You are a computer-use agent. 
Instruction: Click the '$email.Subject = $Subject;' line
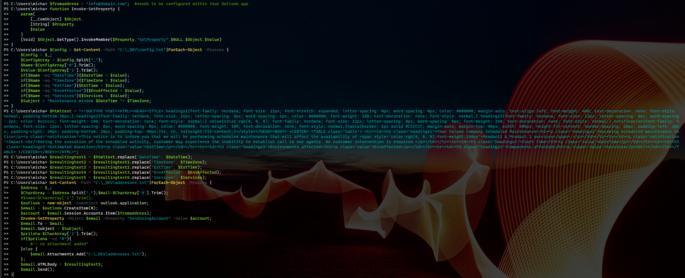pyautogui.click(x=52, y=229)
